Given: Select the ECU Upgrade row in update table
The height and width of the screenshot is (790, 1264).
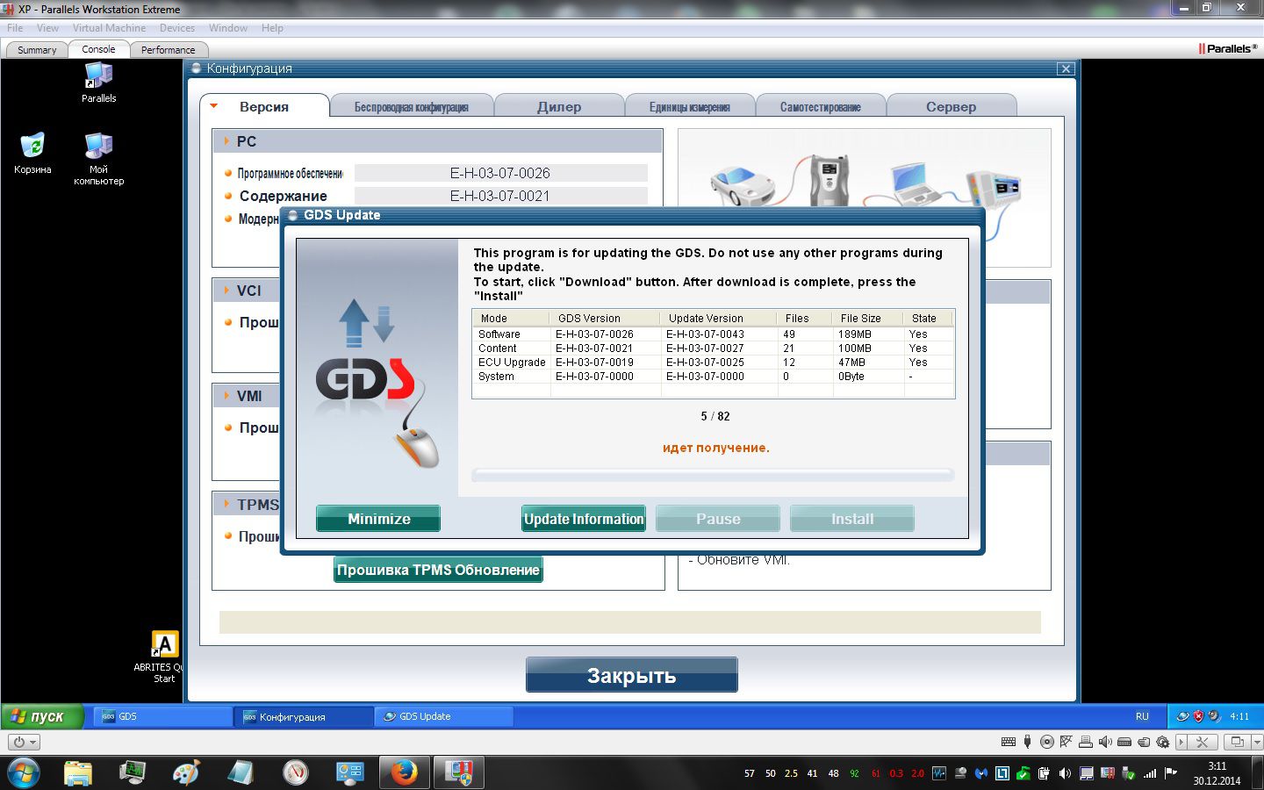Looking at the screenshot, I should coord(713,363).
